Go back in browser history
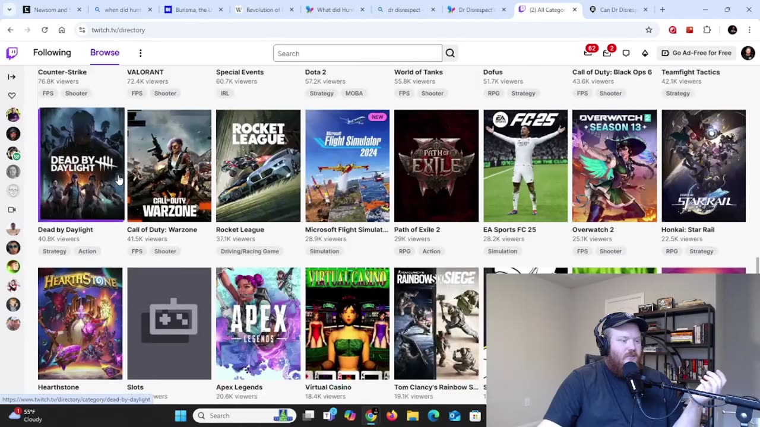 (10, 30)
